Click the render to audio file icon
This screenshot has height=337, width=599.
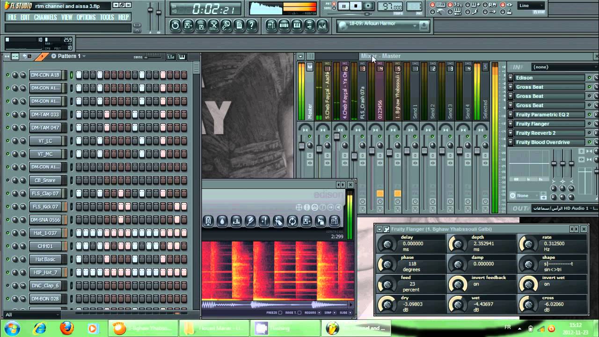(200, 25)
